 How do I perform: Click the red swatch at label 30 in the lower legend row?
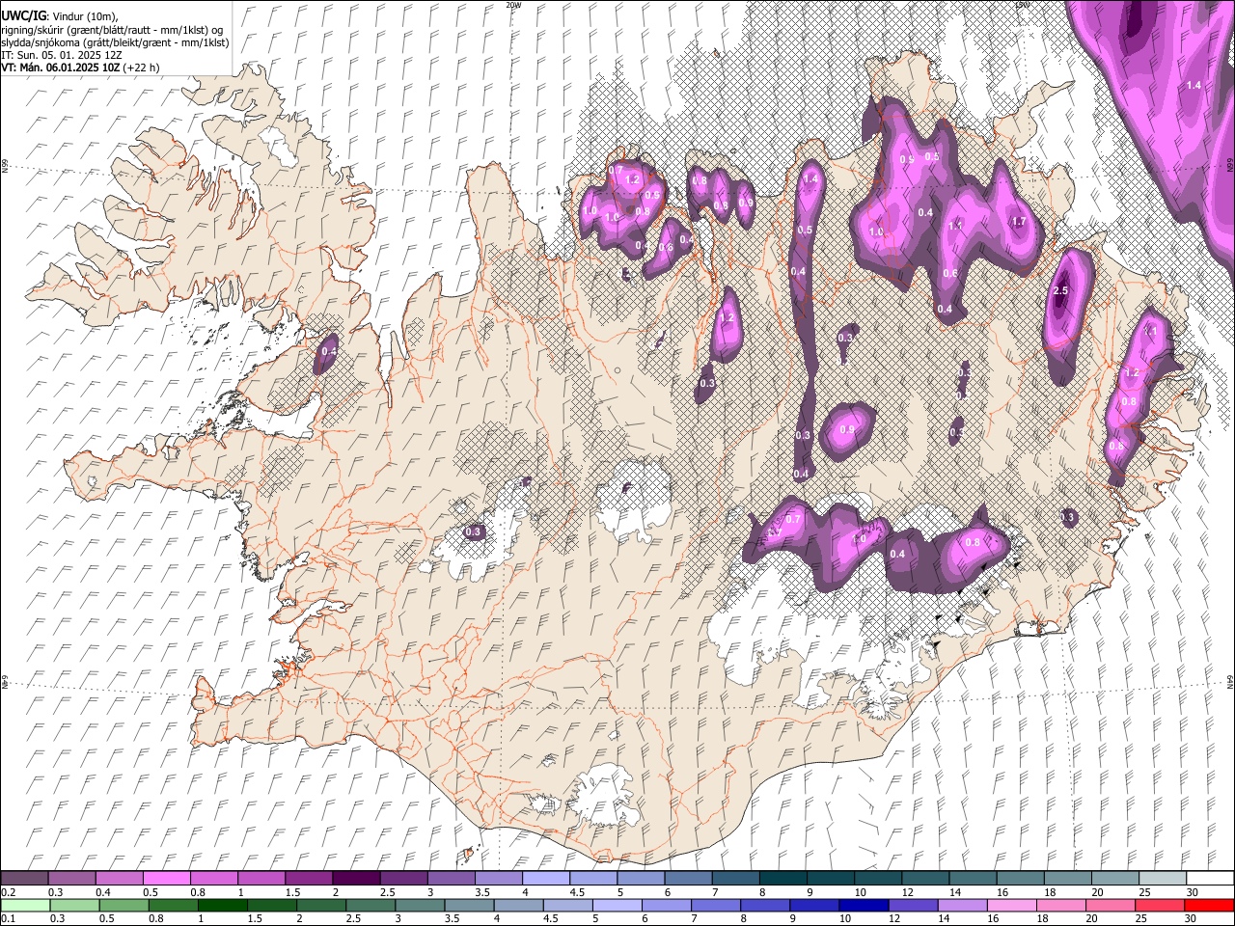pos(1209,905)
